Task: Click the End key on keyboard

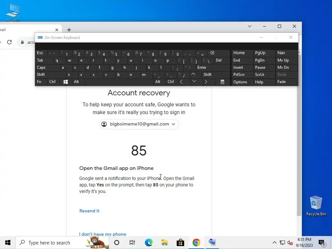Action: (x=243, y=60)
